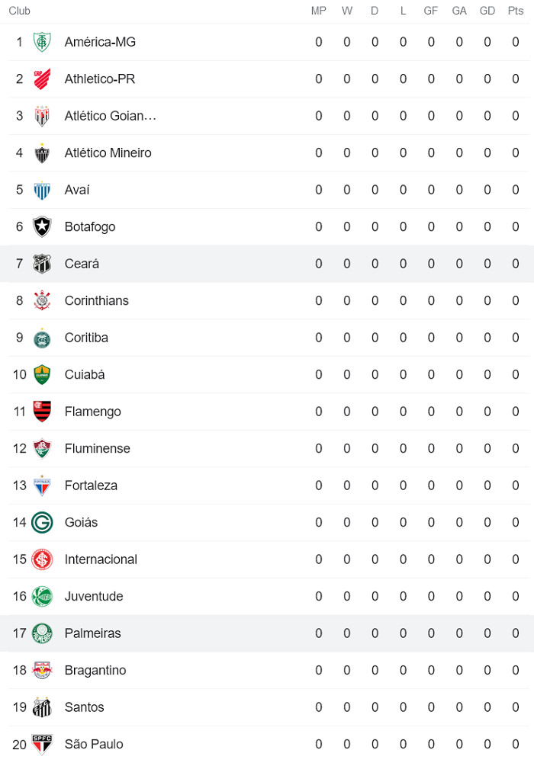Screen dimensions: 534x766
Task: Select the Internacional crest
Action: [42, 559]
